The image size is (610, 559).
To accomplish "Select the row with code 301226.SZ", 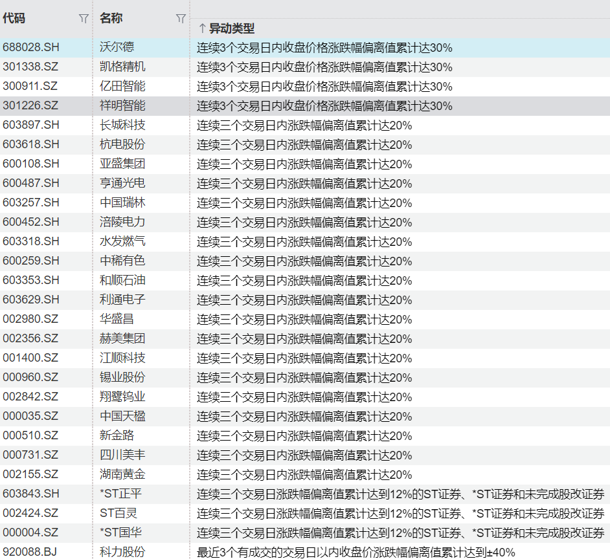I will click(x=30, y=105).
